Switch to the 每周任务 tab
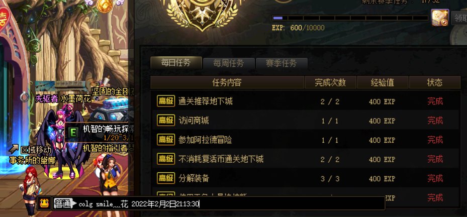This screenshot has height=217, width=467. click(229, 63)
